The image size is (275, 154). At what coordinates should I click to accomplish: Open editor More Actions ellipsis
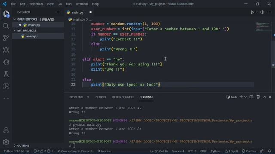click(269, 12)
